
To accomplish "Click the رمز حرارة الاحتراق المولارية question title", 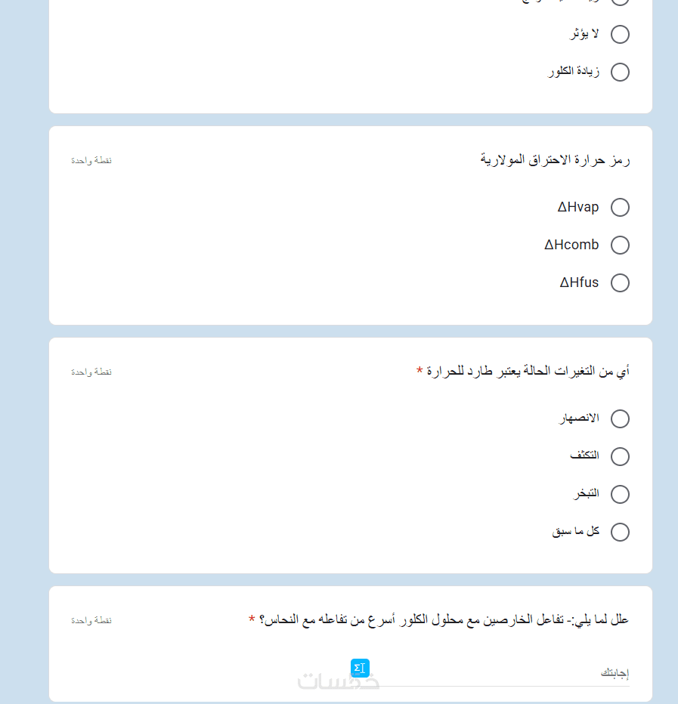I will coord(555,160).
